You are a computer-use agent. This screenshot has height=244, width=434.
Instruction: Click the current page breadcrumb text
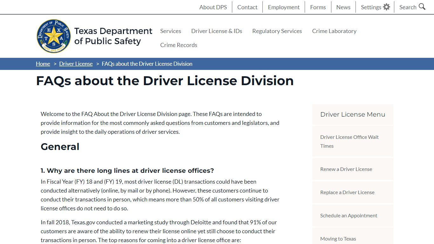147,64
